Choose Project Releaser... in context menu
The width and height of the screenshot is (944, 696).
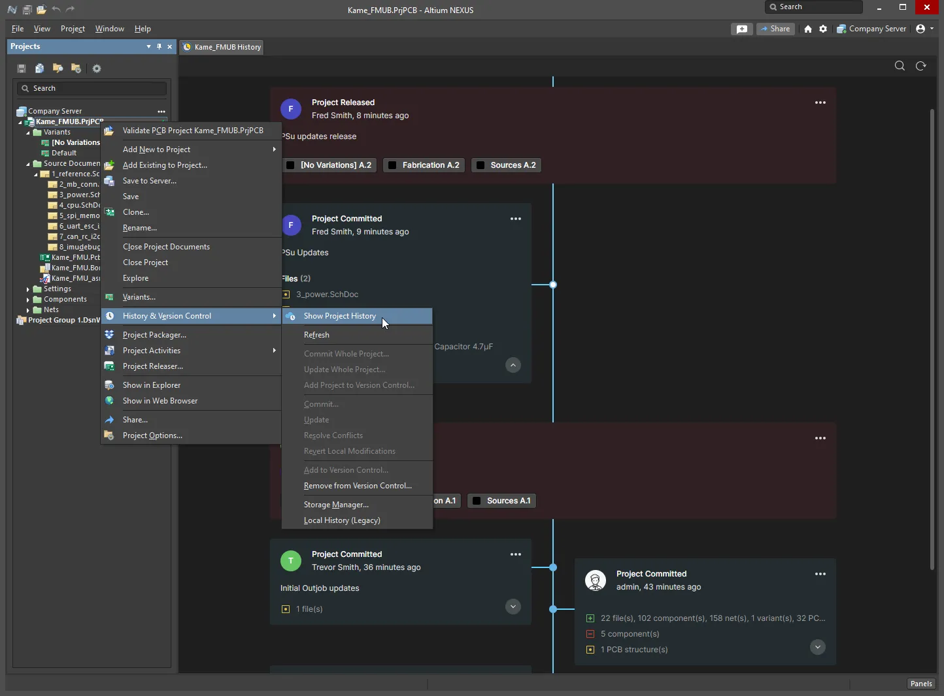(191, 366)
